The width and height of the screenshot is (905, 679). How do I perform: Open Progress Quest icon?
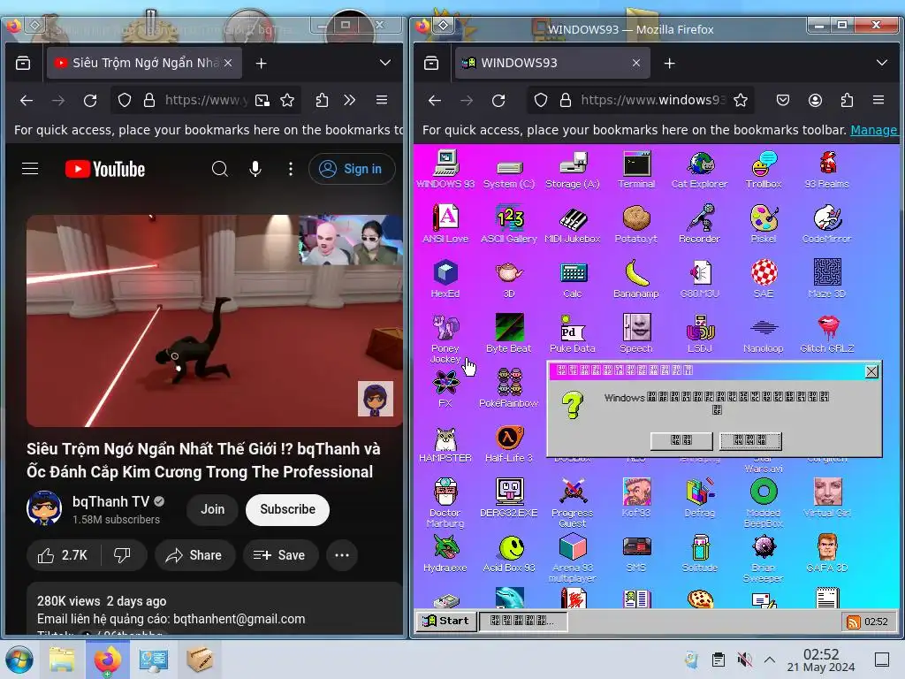573,502
